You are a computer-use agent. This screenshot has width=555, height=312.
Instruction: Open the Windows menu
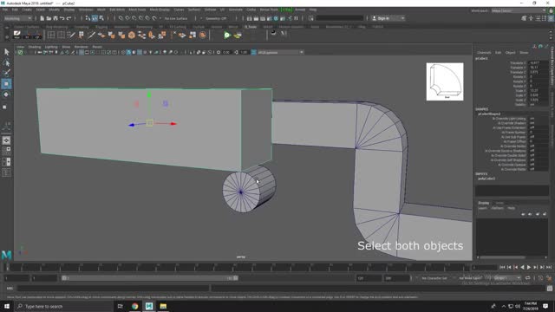pyautogui.click(x=86, y=10)
